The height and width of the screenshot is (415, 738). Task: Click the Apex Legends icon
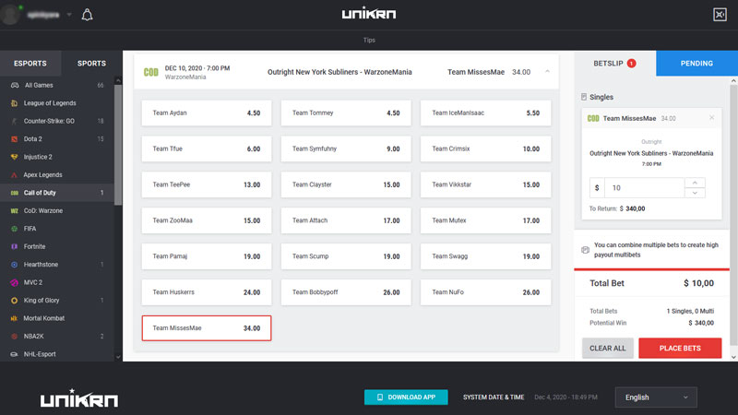(x=14, y=174)
